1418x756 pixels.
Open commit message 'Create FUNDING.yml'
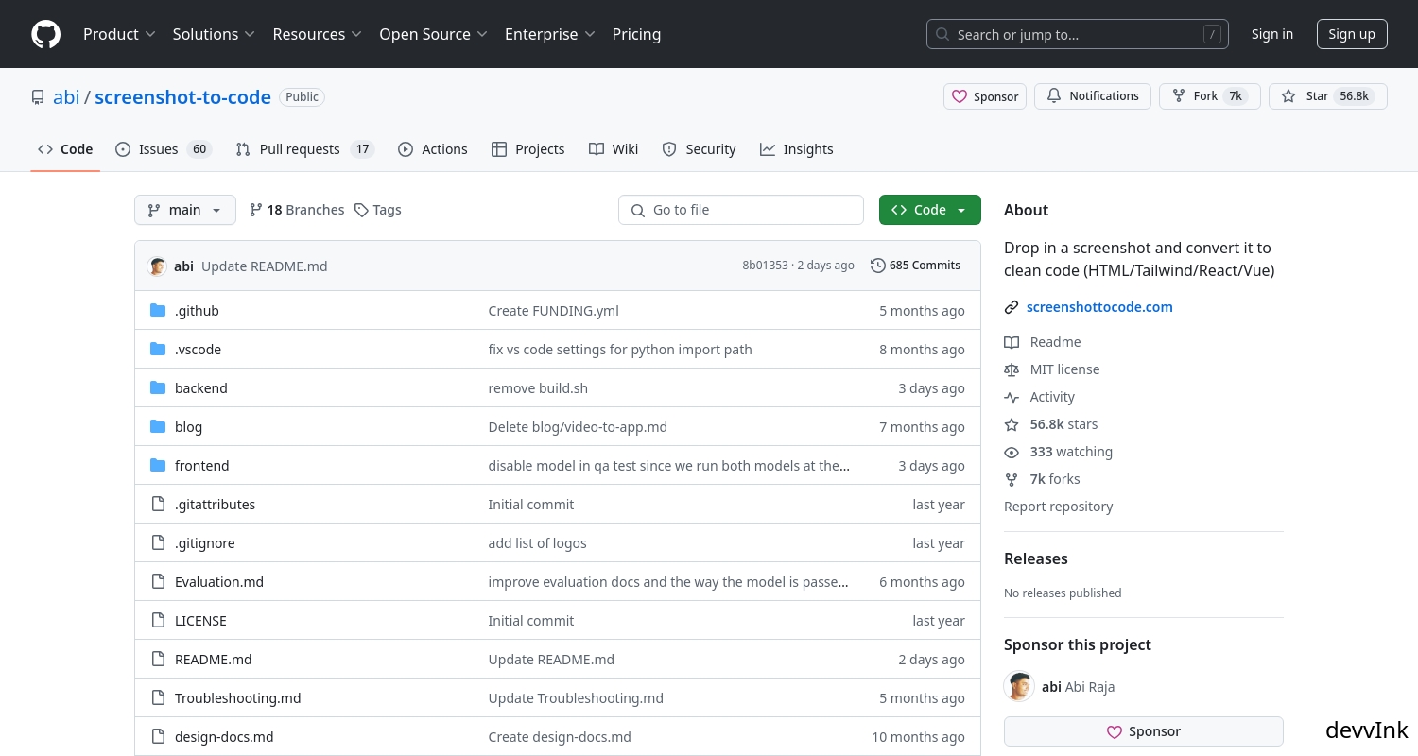coord(553,311)
